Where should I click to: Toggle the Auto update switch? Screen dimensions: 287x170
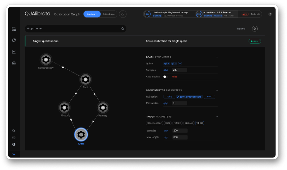(165, 76)
